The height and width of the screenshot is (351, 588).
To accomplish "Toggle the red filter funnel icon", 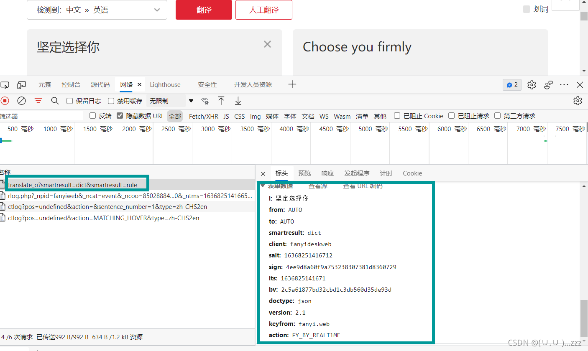I will [x=38, y=101].
